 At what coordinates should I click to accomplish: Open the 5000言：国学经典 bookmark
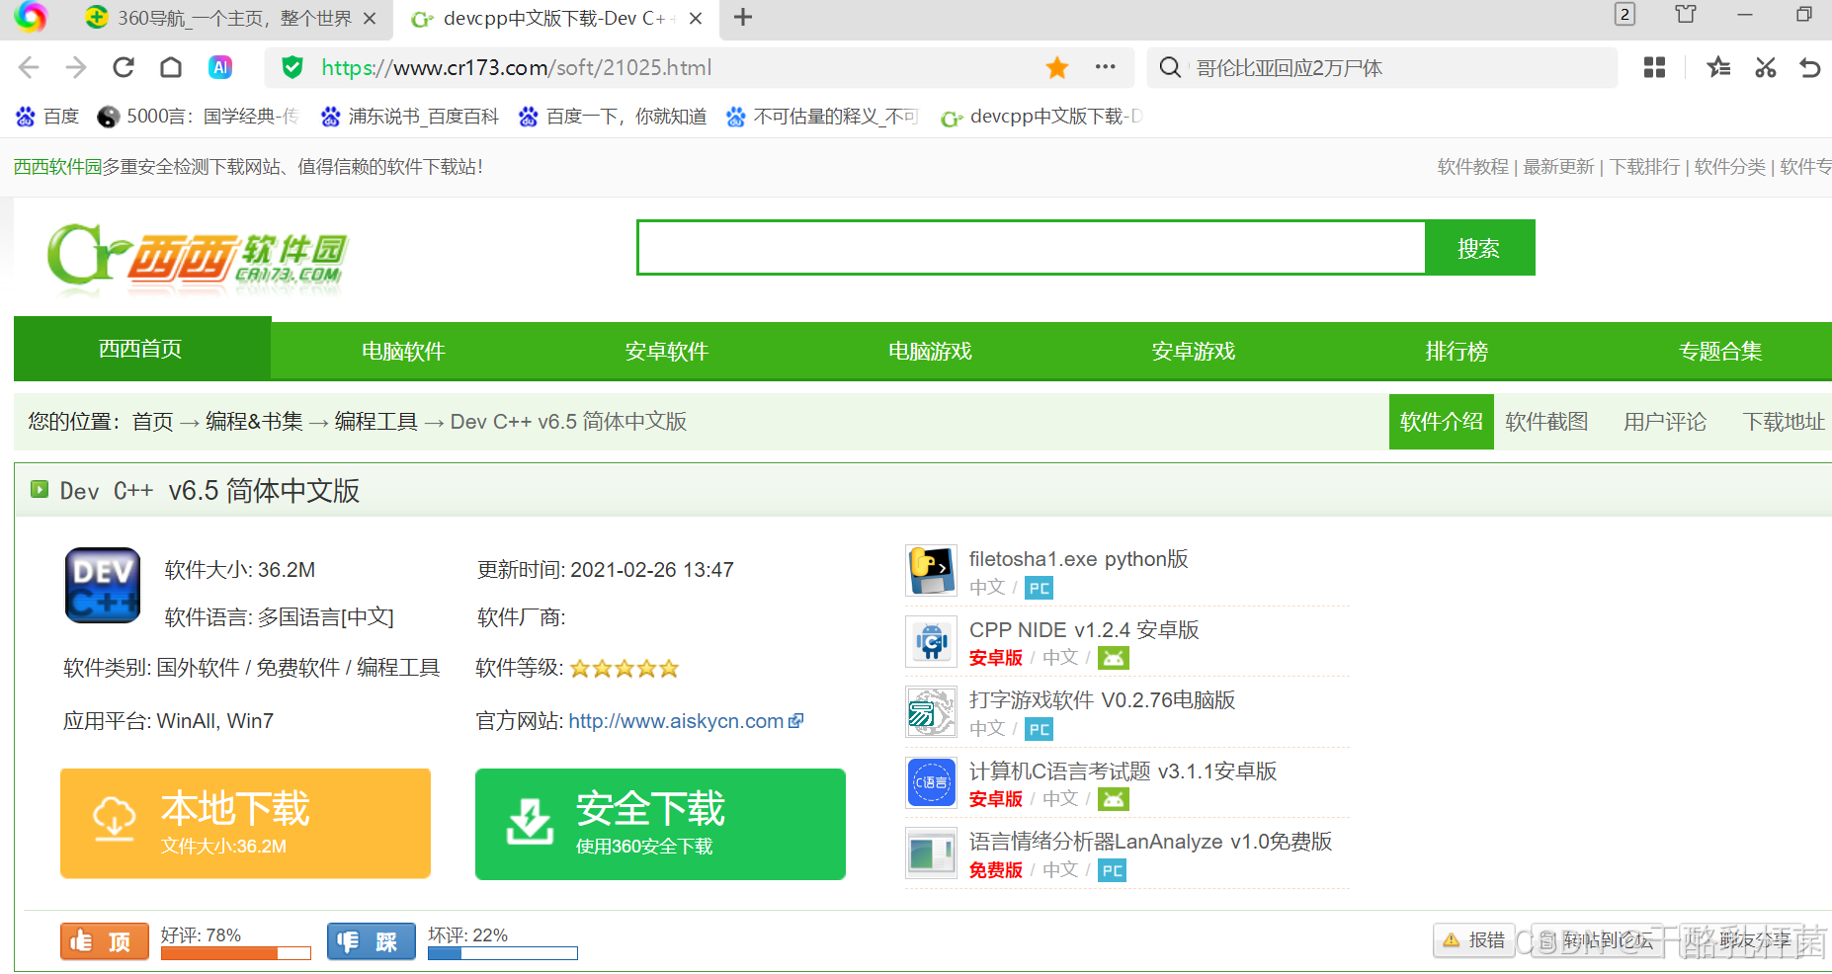(x=198, y=117)
